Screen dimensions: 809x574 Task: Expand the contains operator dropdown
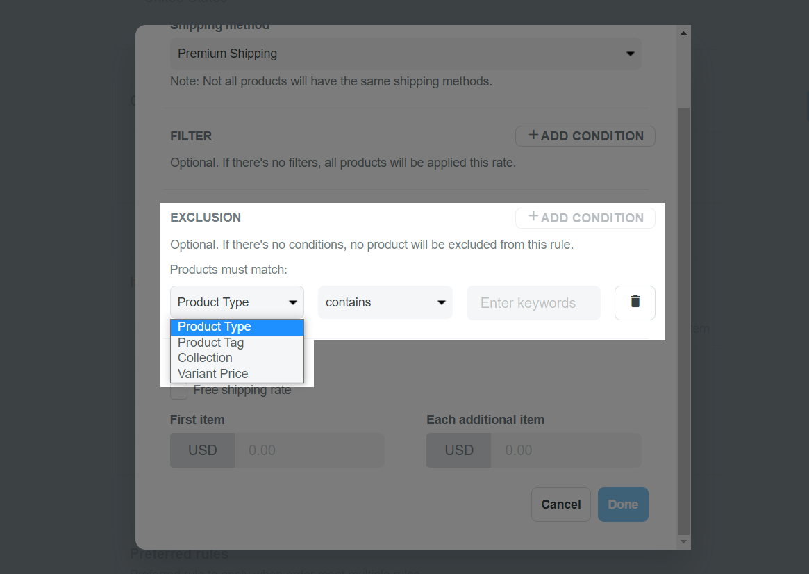coord(385,302)
